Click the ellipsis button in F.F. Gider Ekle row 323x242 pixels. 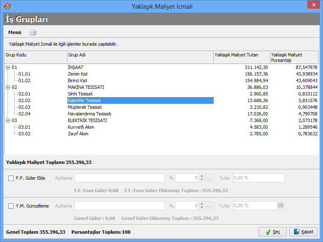210,178
